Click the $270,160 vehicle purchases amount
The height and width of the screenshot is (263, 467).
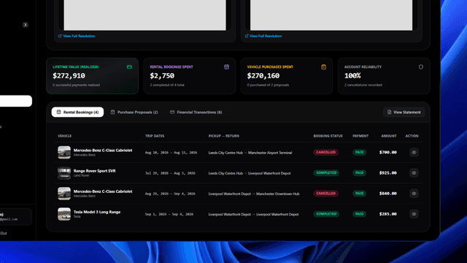pyautogui.click(x=263, y=76)
